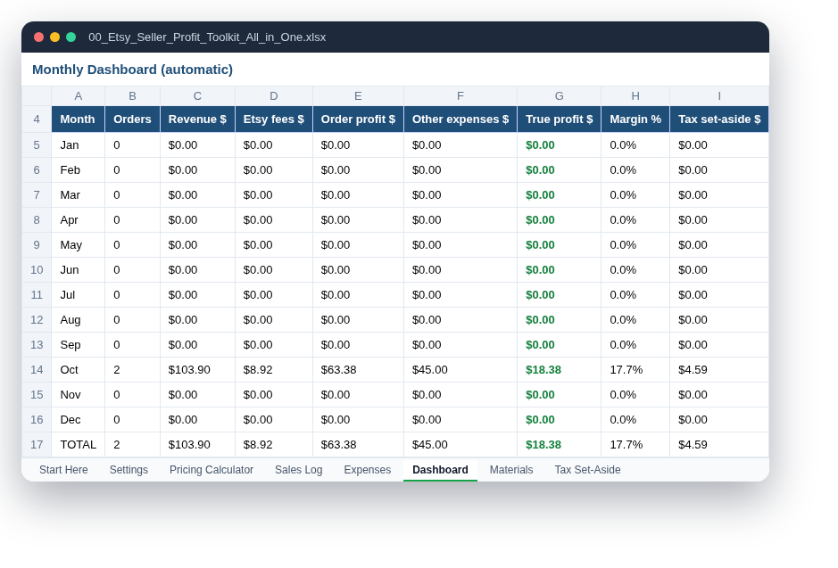Select column D header

pyautogui.click(x=274, y=96)
